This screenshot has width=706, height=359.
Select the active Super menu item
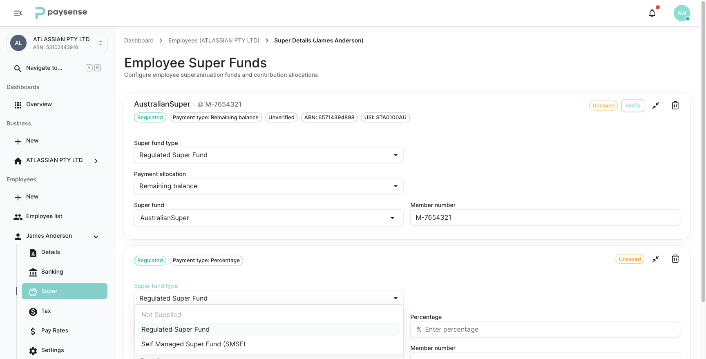click(65, 291)
